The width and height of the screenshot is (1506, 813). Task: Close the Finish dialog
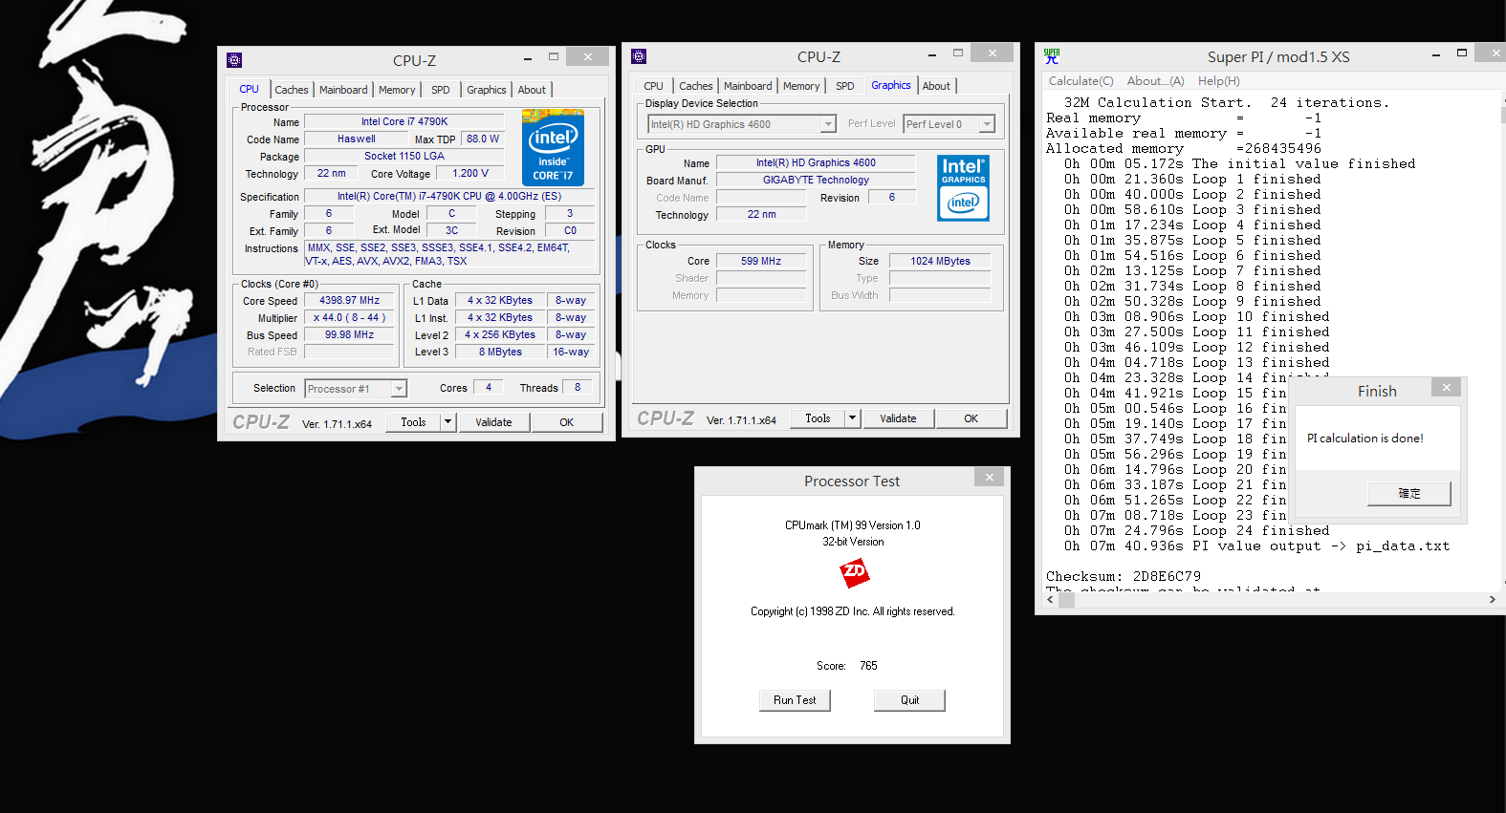click(x=1447, y=387)
